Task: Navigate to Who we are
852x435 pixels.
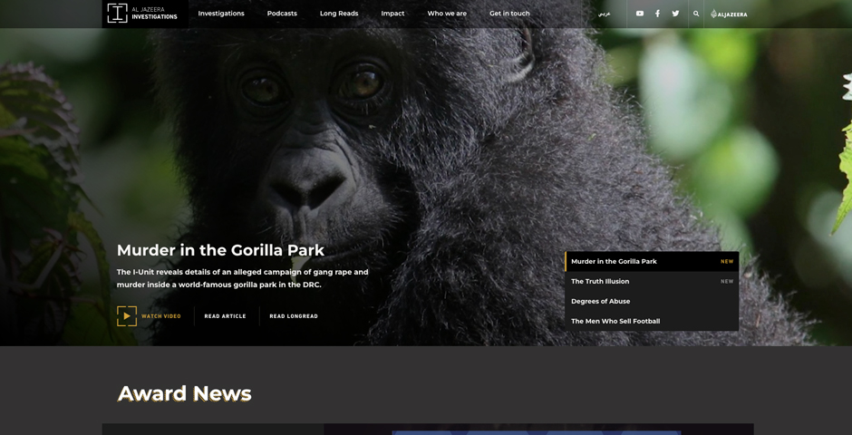Action: tap(447, 14)
